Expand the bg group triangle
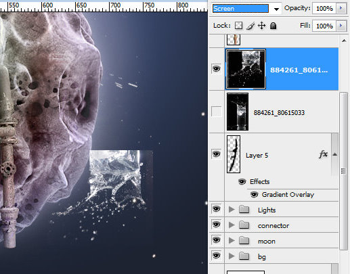350x274 pixels. (x=232, y=256)
